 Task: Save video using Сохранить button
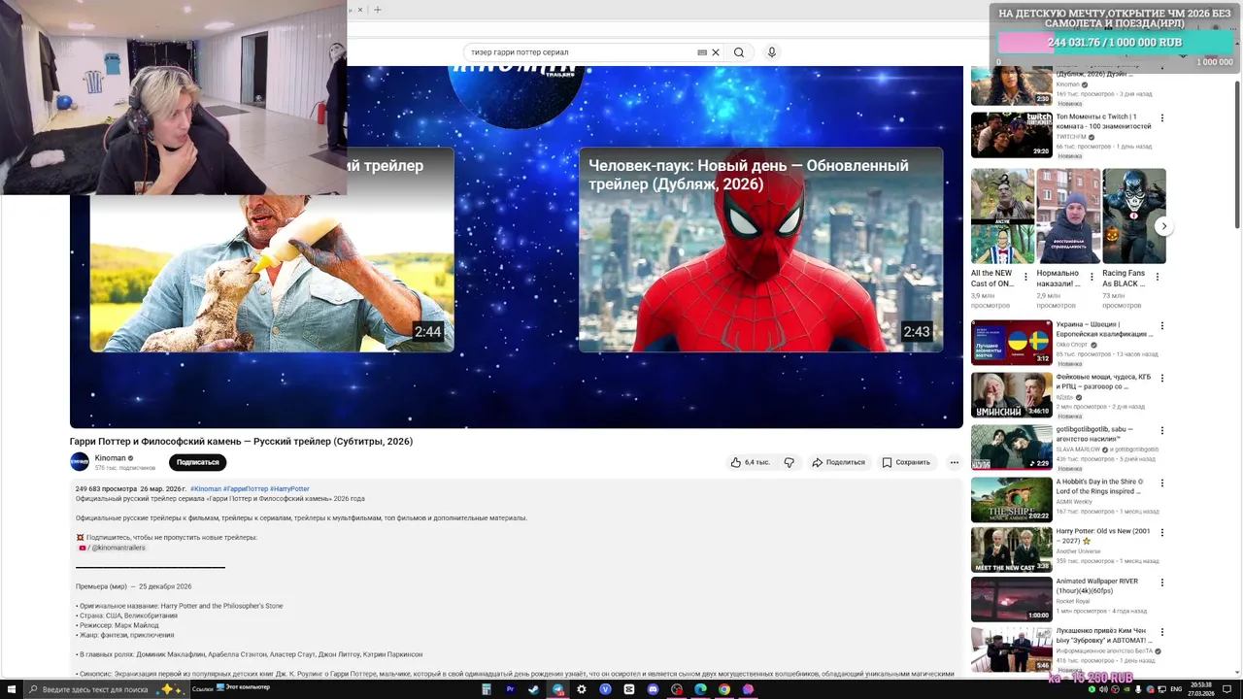pos(906,462)
